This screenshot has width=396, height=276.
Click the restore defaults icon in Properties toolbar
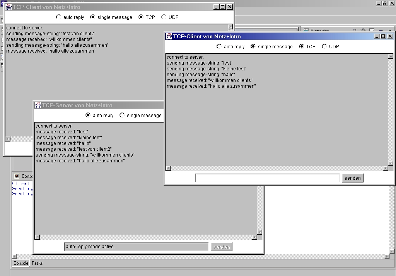pos(372,31)
